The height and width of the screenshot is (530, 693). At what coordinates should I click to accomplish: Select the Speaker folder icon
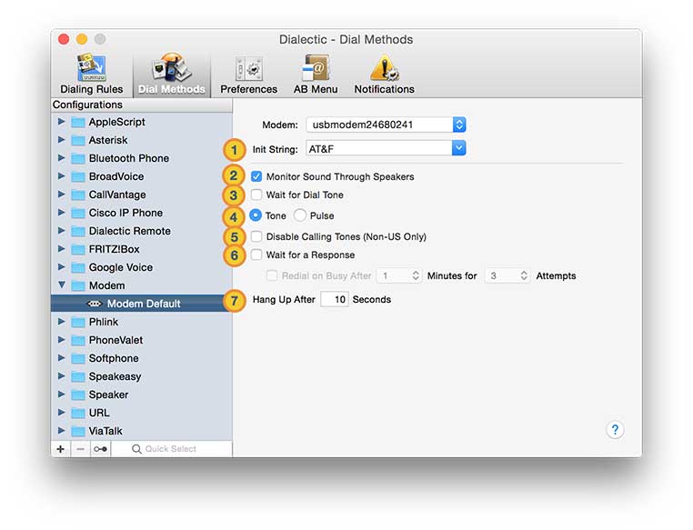[78, 395]
